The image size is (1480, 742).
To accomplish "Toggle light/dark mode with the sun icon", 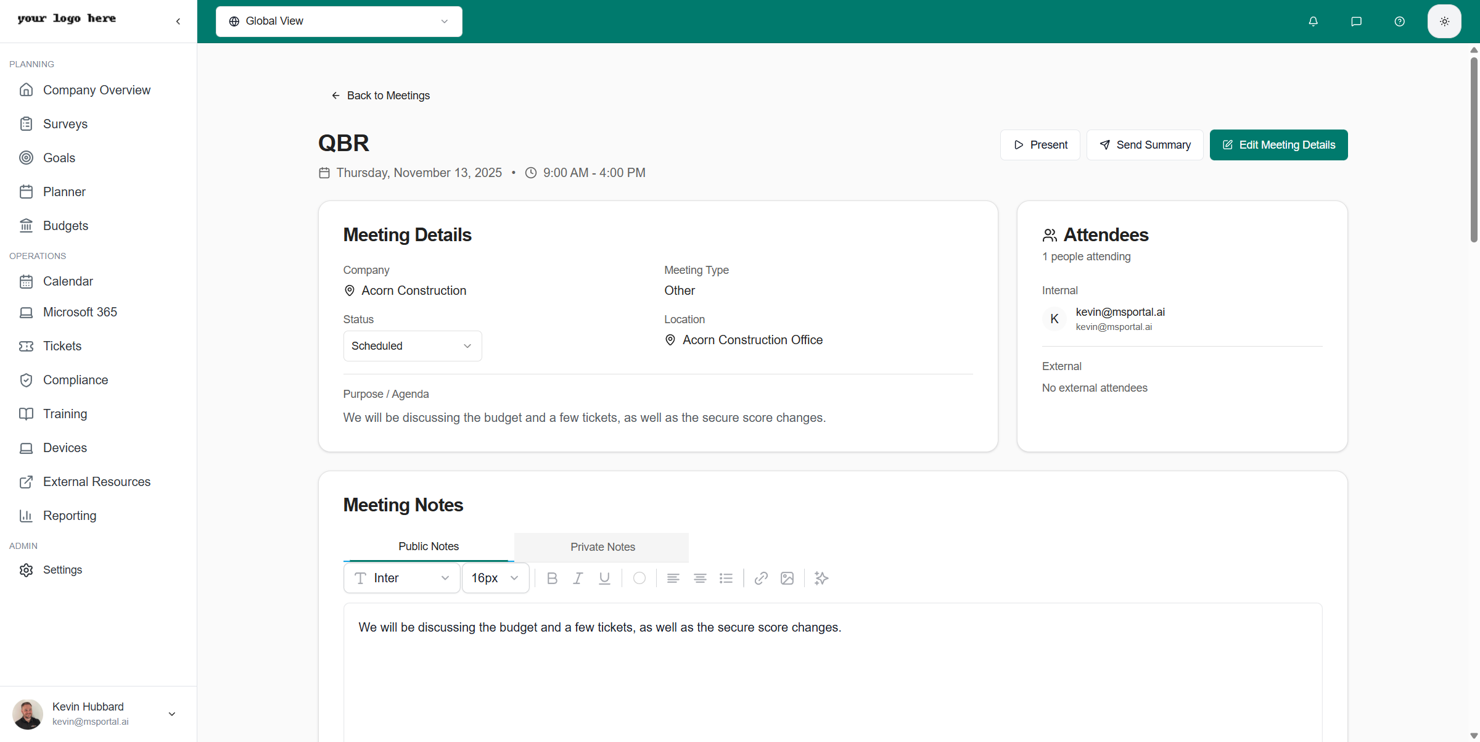I will click(x=1444, y=21).
